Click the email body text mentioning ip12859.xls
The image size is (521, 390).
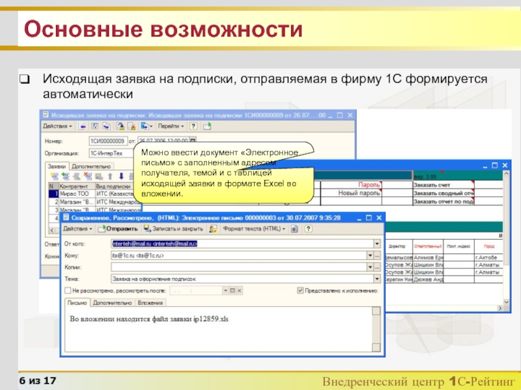tap(149, 319)
